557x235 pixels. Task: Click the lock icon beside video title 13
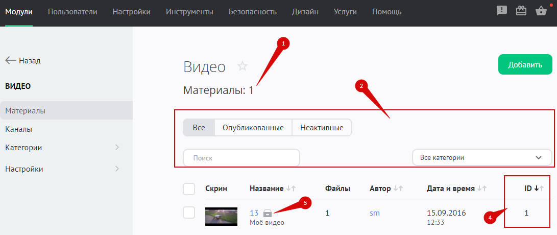point(268,213)
